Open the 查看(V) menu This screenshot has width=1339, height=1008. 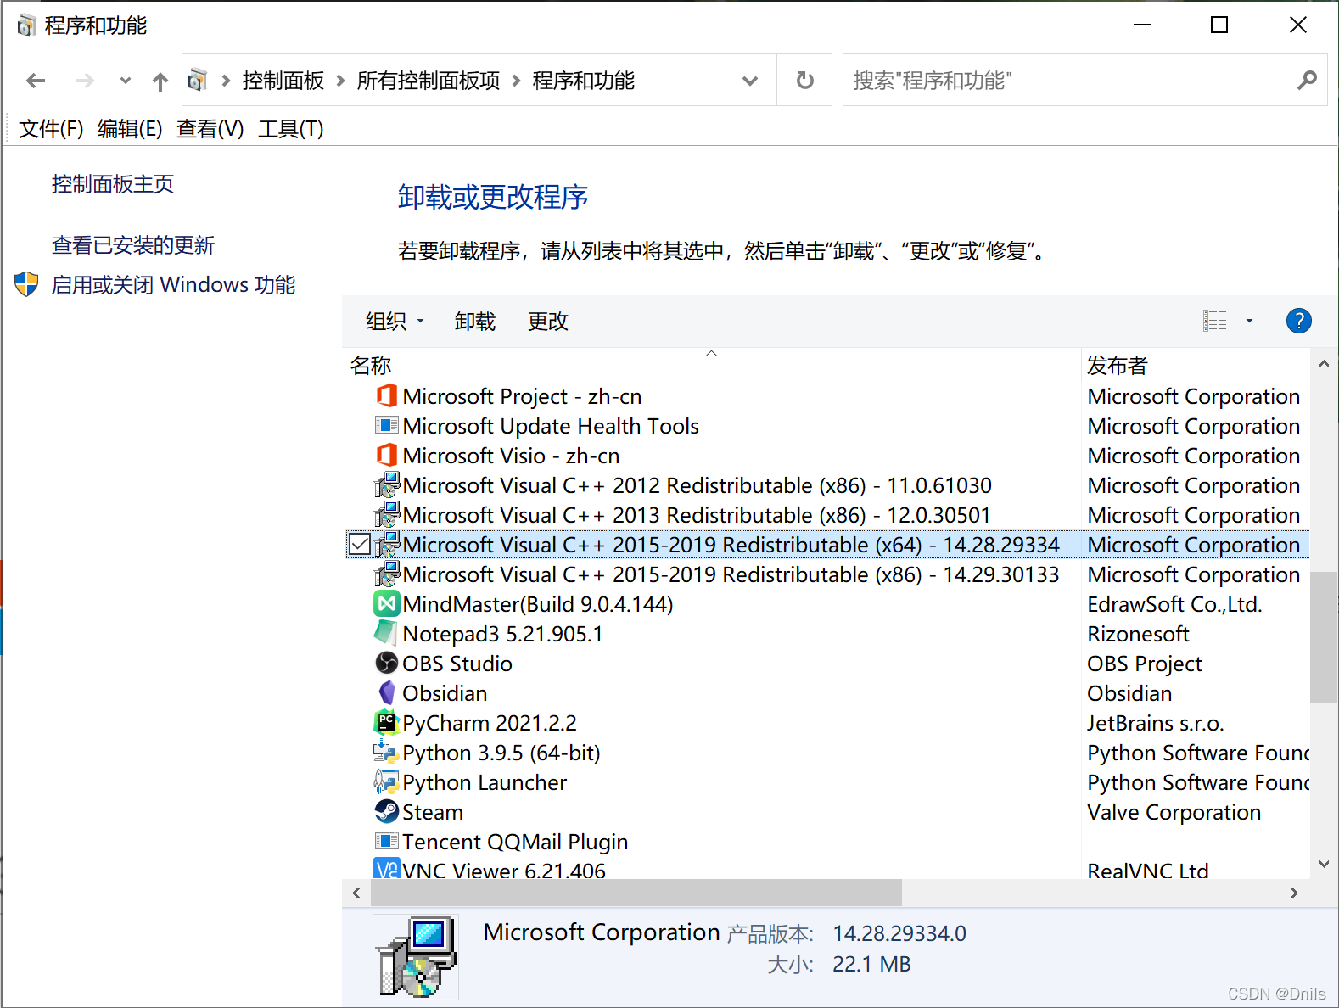point(210,128)
